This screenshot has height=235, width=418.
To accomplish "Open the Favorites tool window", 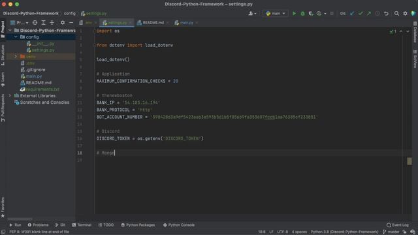I will (x=3, y=208).
